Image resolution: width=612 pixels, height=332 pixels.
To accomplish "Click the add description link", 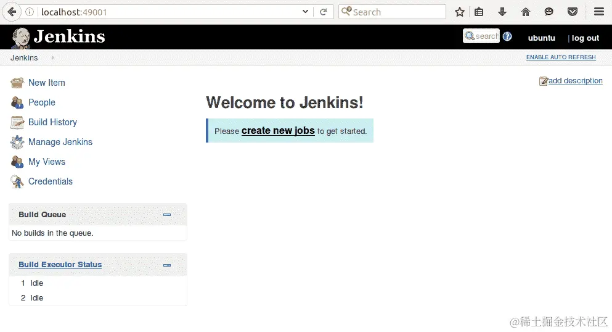I will point(575,80).
